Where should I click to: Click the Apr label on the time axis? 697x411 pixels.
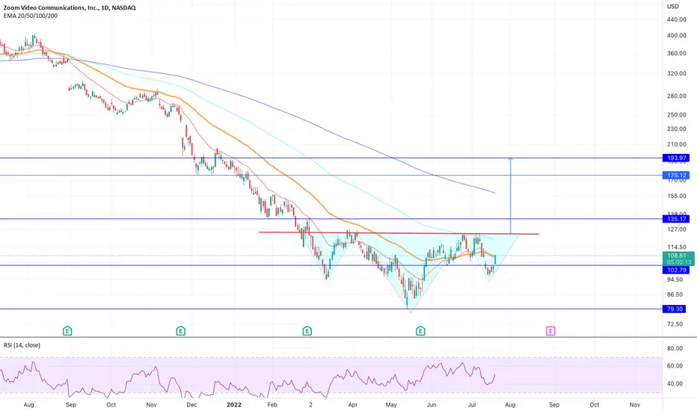[353, 405]
